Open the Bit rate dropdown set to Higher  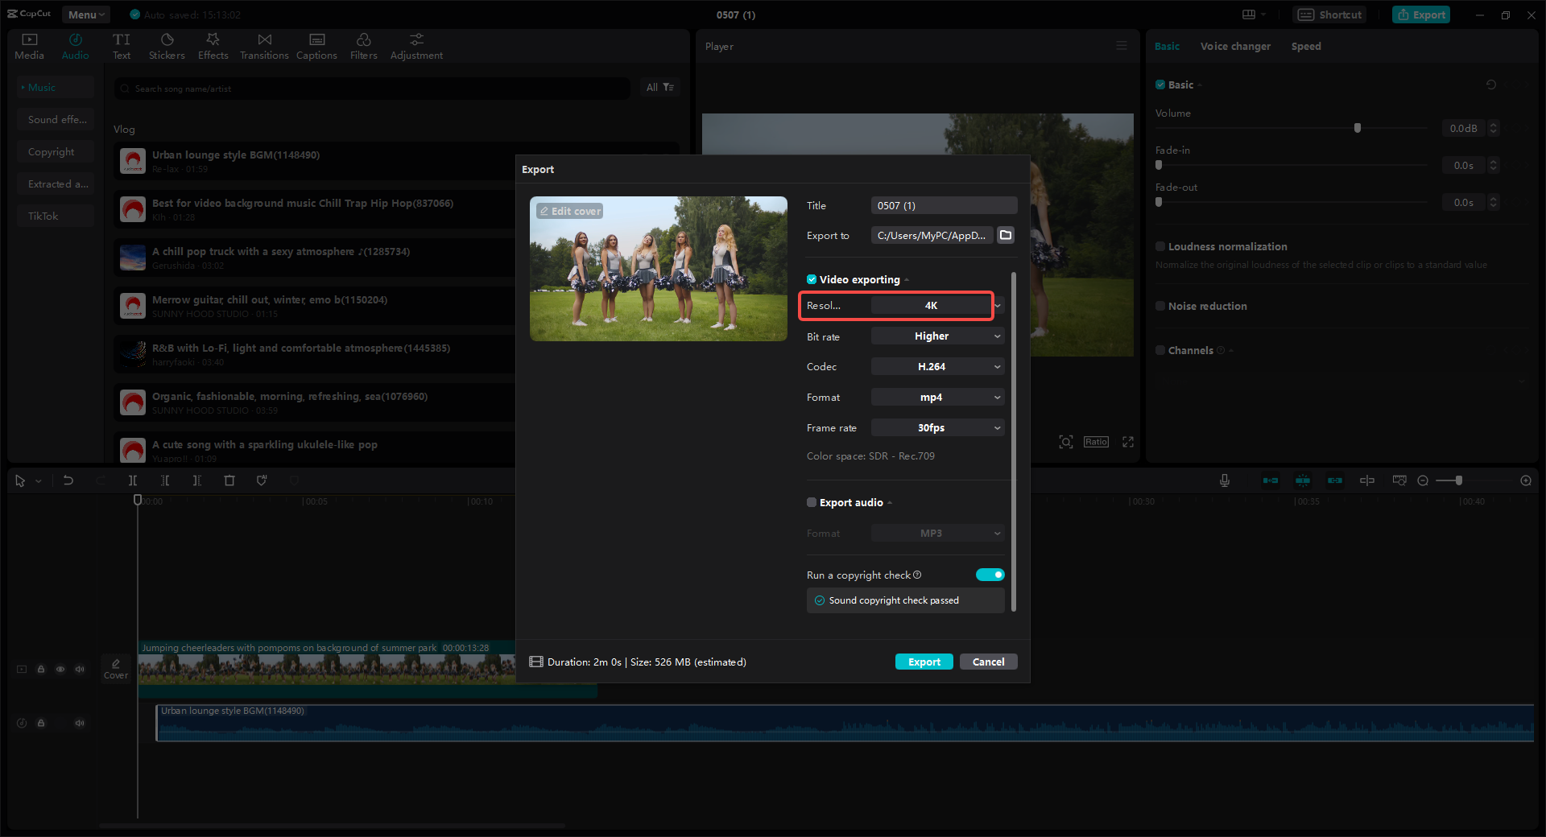938,336
